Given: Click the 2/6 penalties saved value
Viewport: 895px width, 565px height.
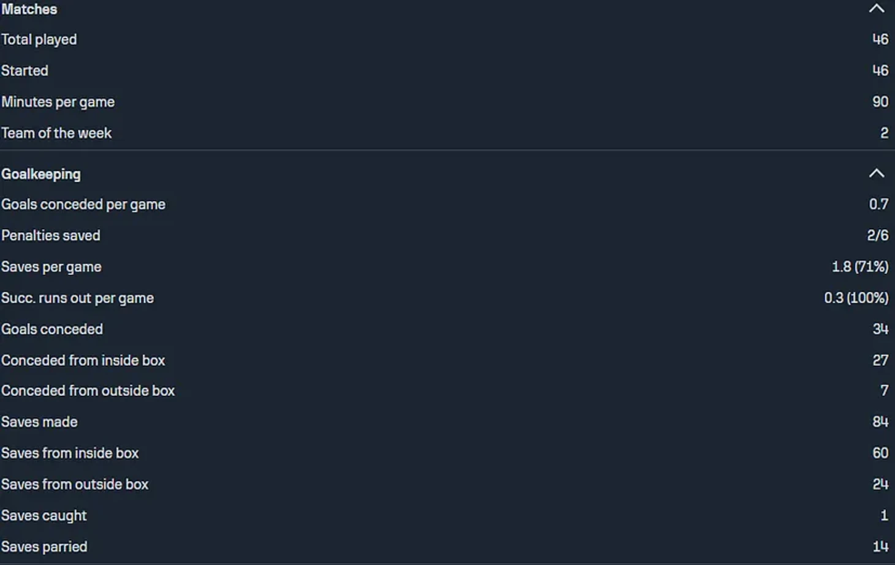Looking at the screenshot, I should [x=878, y=235].
